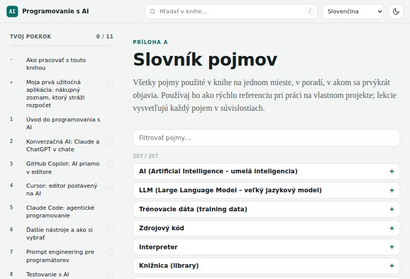Click the plus icon on AI term row

pyautogui.click(x=392, y=171)
